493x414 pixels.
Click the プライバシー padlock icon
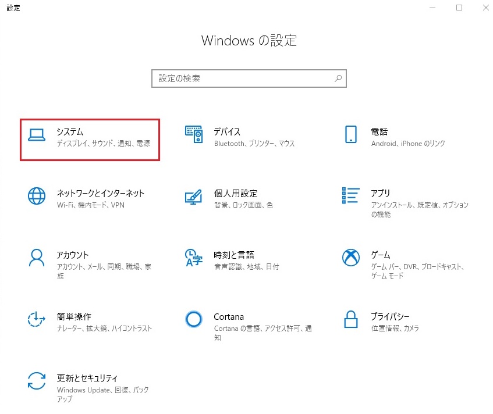pos(351,319)
